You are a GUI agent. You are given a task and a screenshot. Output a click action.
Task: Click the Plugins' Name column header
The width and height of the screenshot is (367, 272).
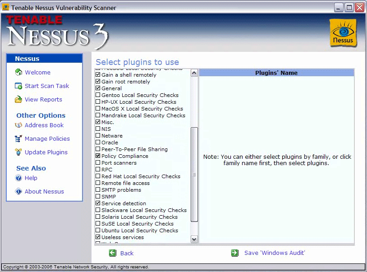[276, 73]
